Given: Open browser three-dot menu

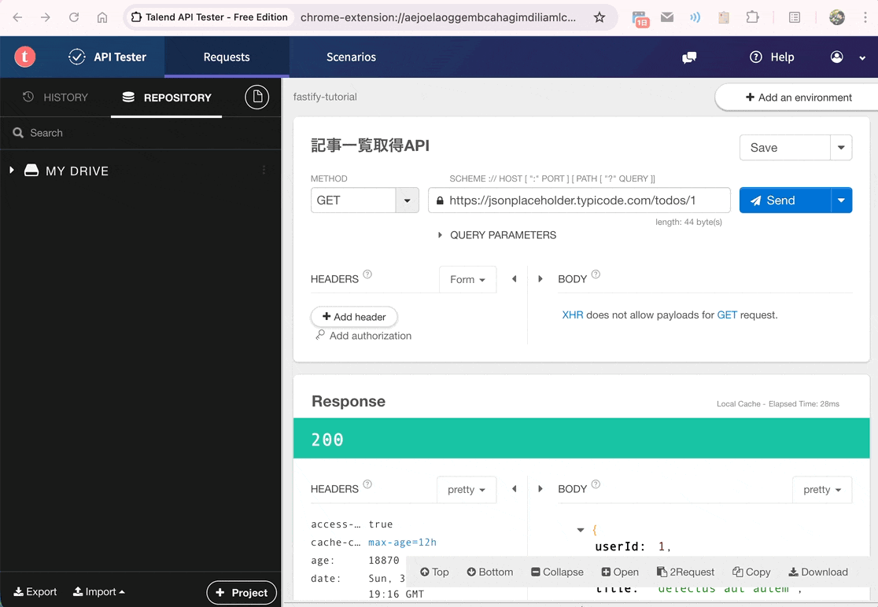Looking at the screenshot, I should tap(865, 17).
